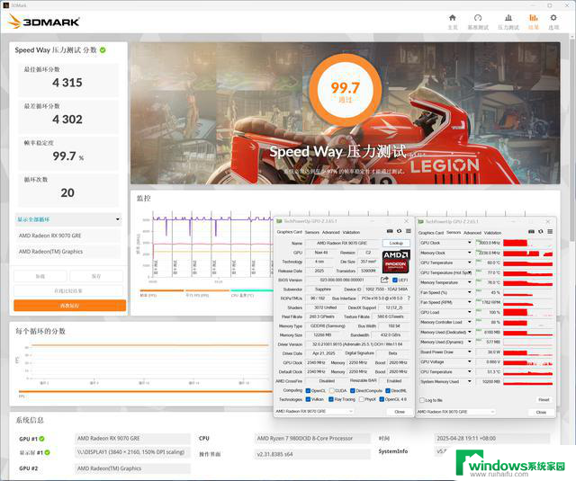Viewport: 576px width, 481px height.
Task: Click green check next to GPU #1
Action: [x=42, y=439]
